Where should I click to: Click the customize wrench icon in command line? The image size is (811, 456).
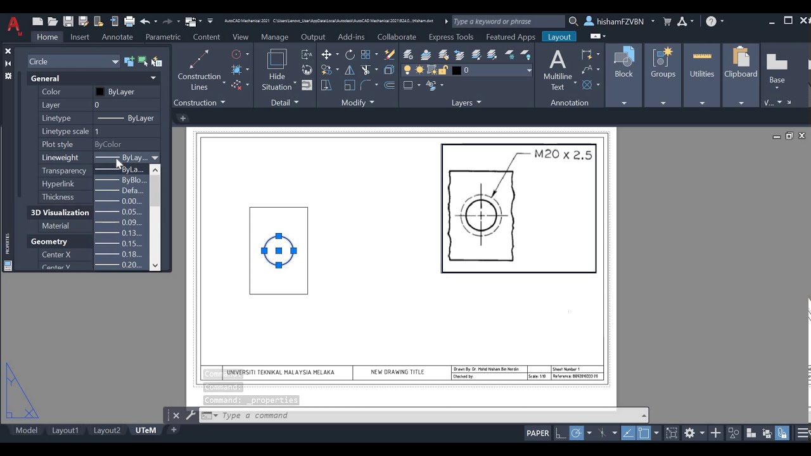[x=190, y=415]
